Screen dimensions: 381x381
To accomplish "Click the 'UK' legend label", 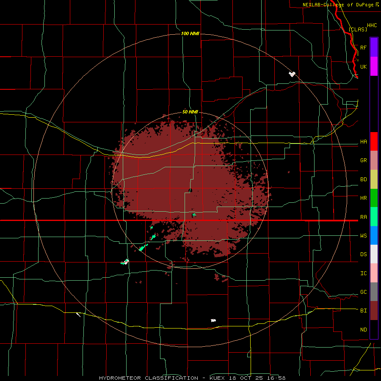I will (363, 66).
